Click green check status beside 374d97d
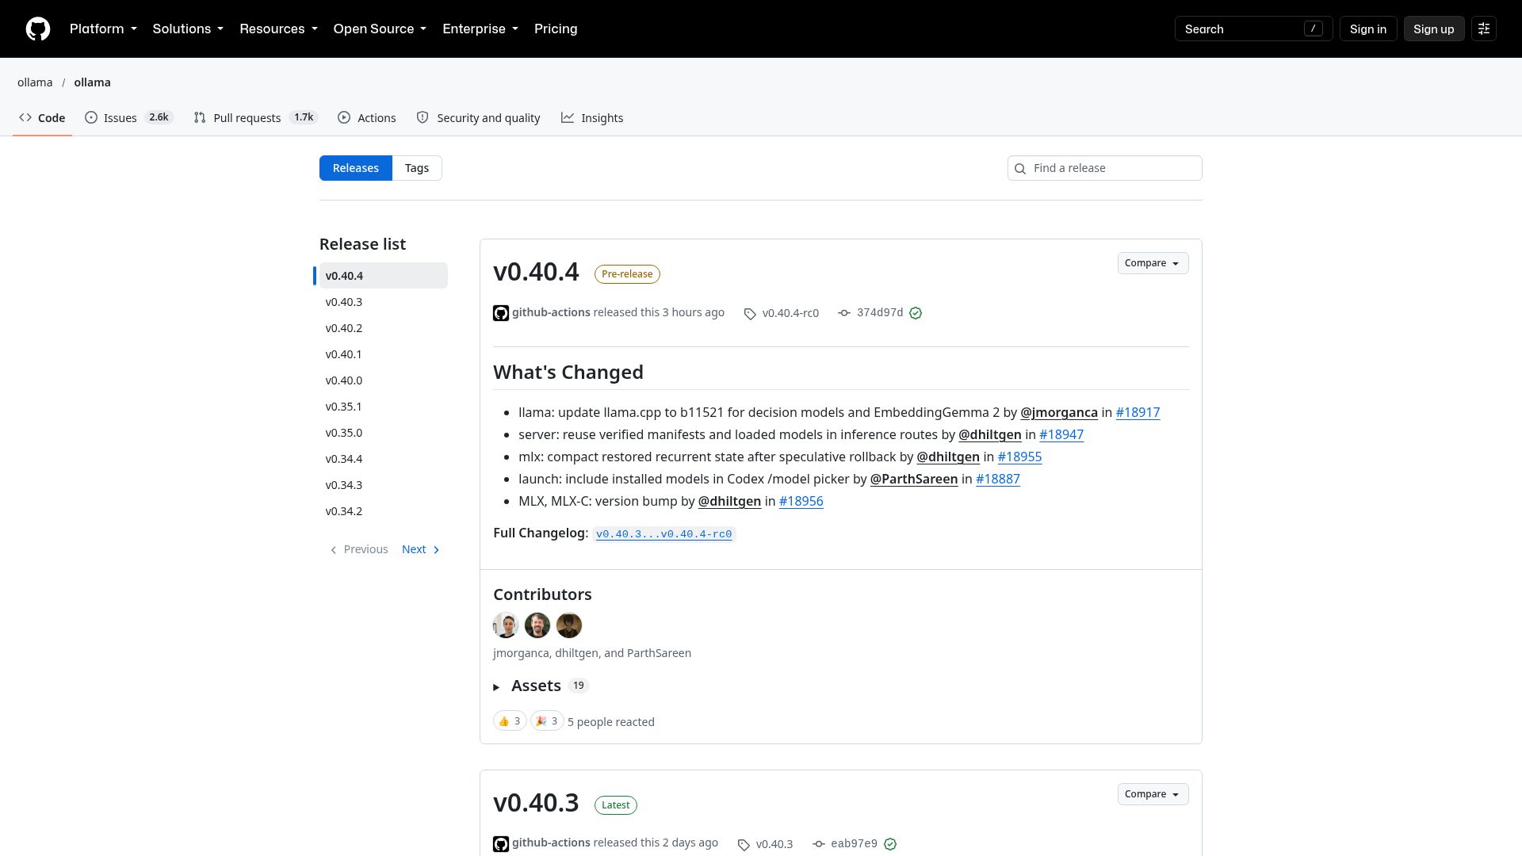The width and height of the screenshot is (1522, 856). 916,313
